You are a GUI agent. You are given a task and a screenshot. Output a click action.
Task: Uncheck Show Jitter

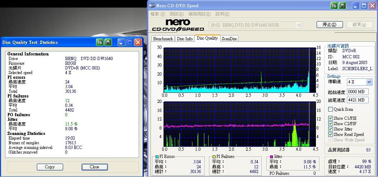pyautogui.click(x=330, y=129)
